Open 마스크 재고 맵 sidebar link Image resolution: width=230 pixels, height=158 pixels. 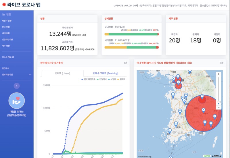click(x=8, y=57)
